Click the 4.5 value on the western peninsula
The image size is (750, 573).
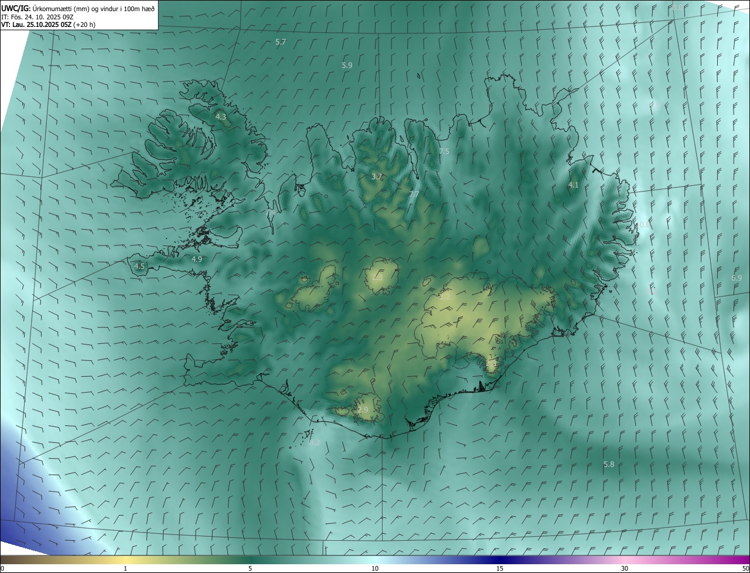point(139,266)
